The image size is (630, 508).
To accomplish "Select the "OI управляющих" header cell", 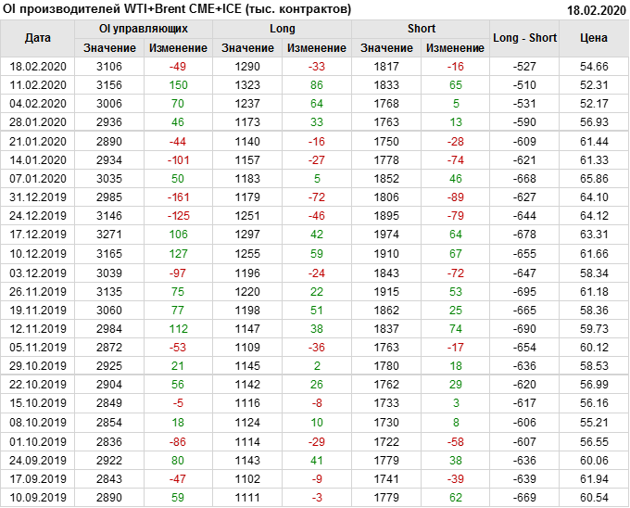I will click(143, 29).
